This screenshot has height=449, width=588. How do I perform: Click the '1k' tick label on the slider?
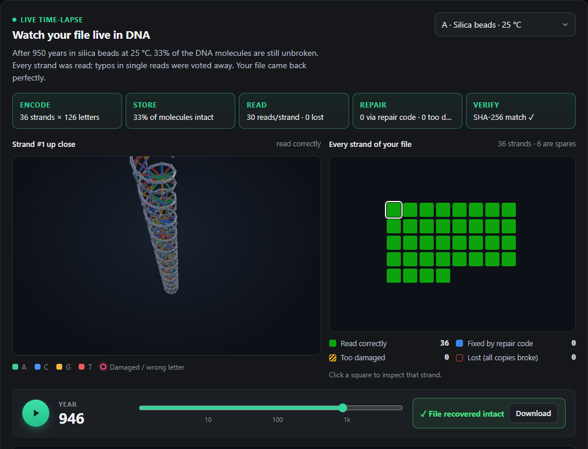347,420
